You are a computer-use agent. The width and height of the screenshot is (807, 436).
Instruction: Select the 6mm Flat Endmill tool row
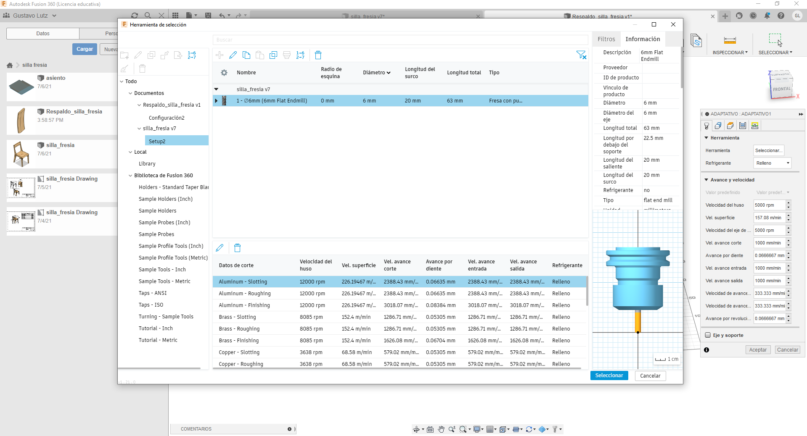(x=400, y=101)
